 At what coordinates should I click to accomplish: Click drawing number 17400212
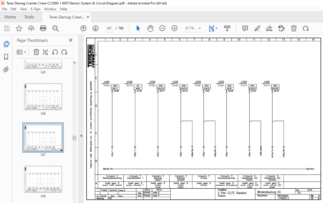click(x=283, y=198)
